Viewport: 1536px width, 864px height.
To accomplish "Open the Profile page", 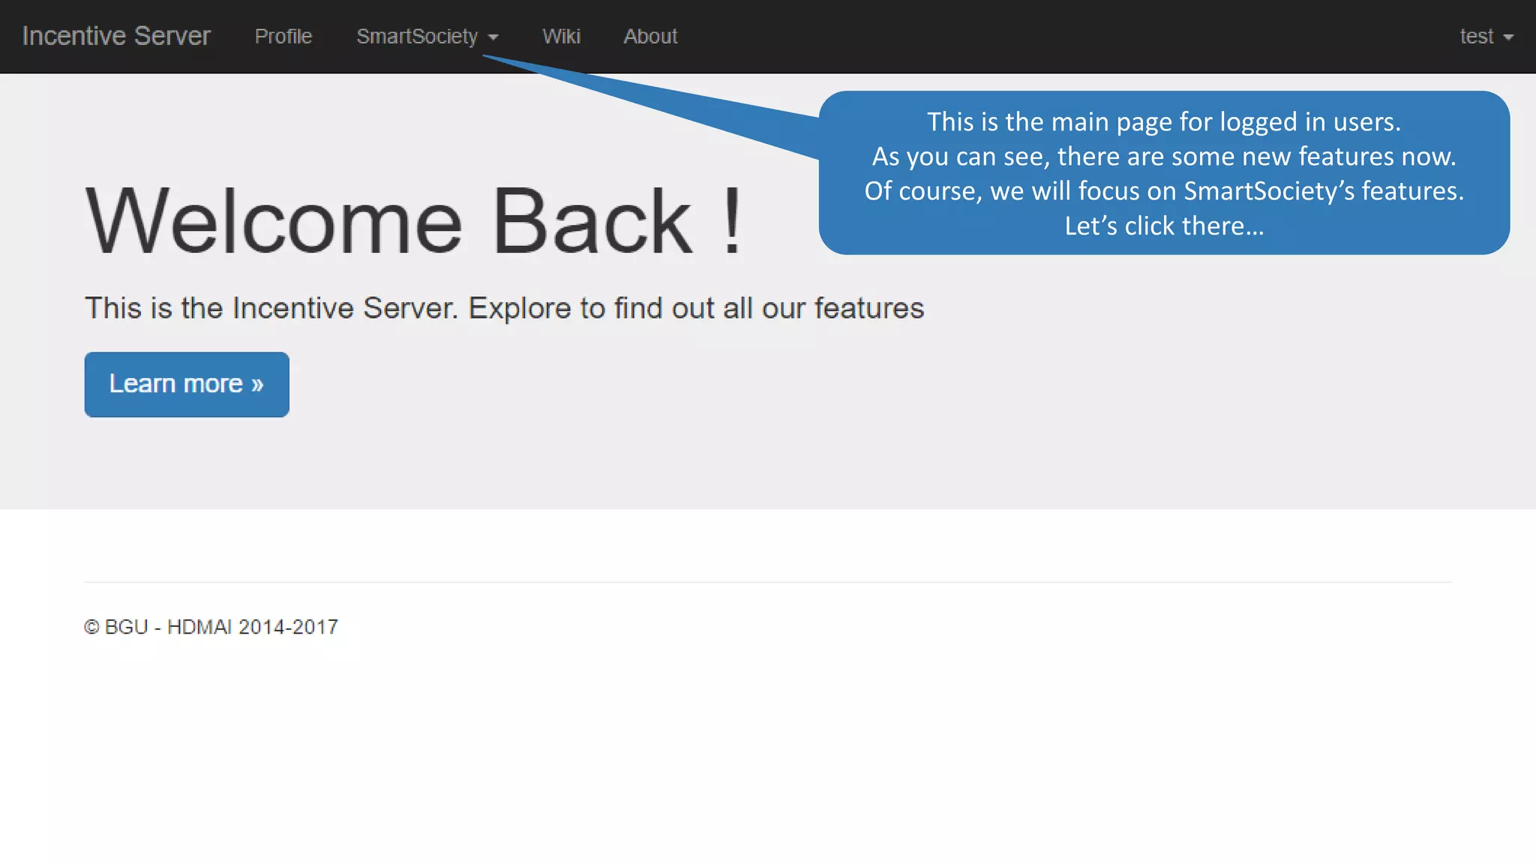I will (283, 36).
